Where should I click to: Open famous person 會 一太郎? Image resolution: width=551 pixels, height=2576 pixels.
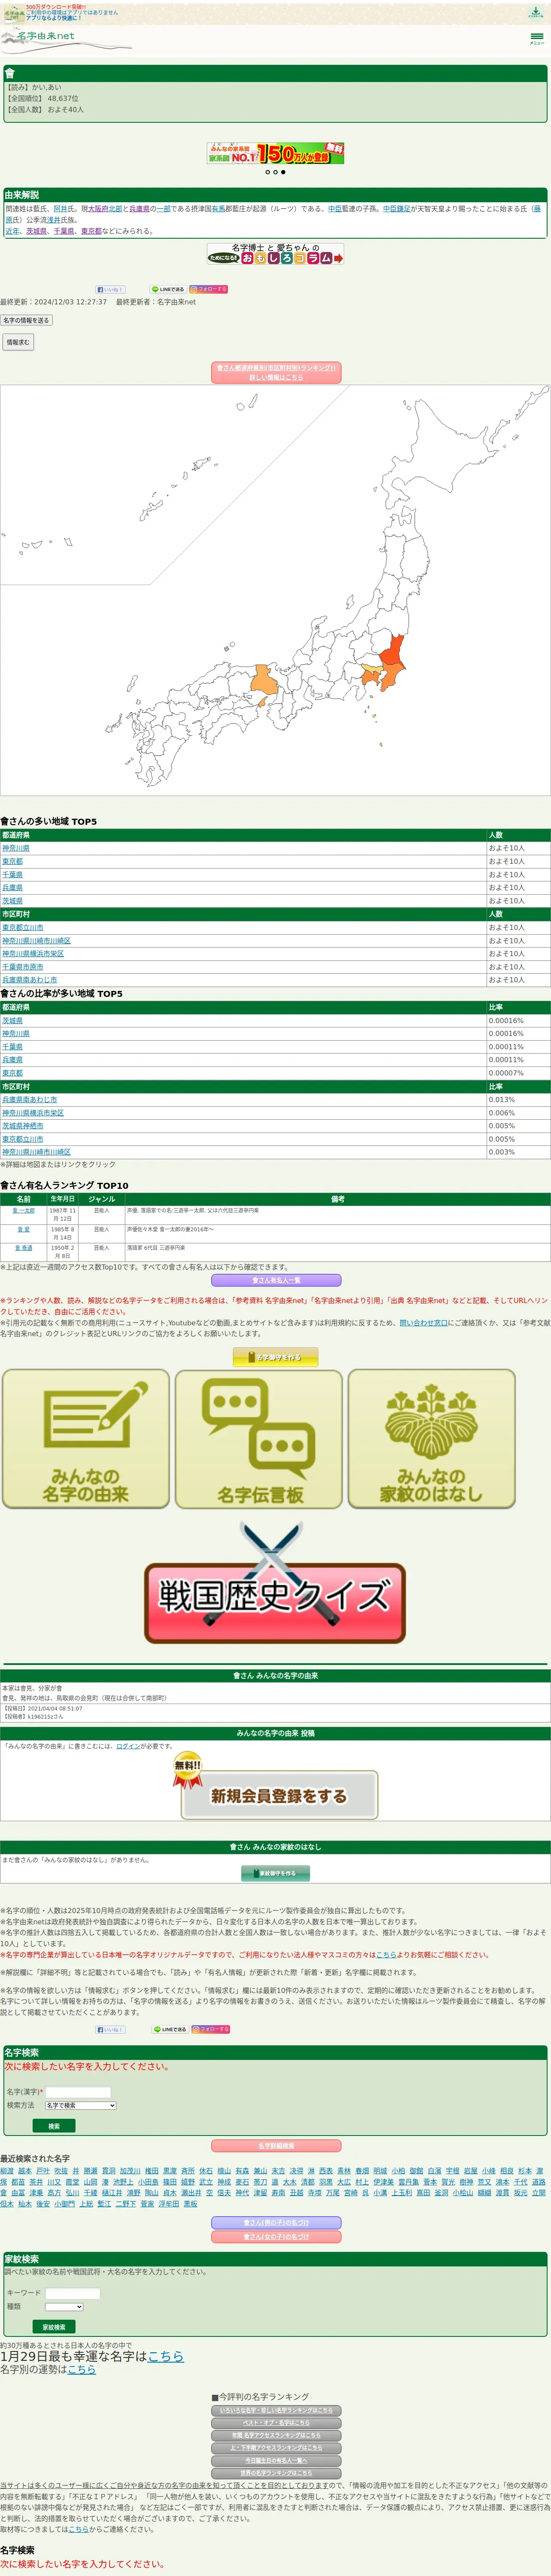[x=23, y=1211]
